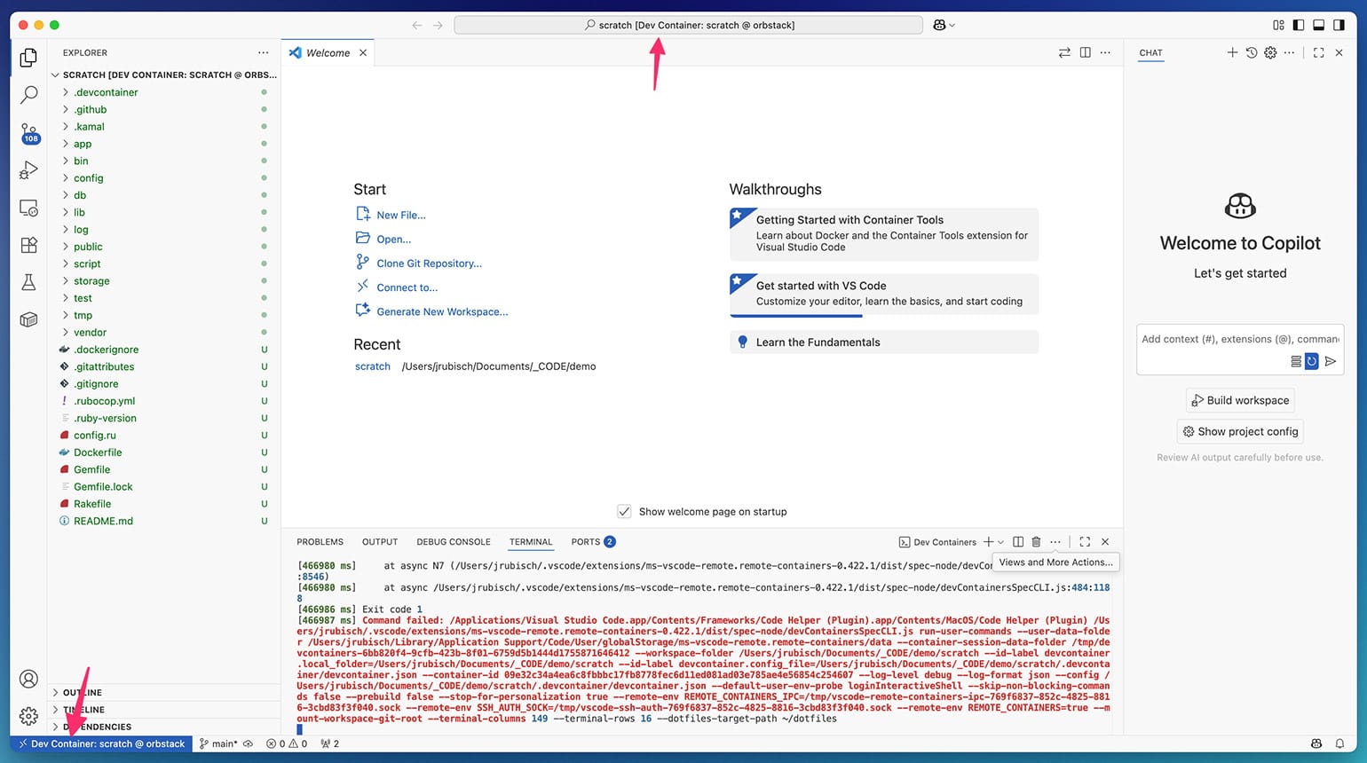Click the Clone Git Repository link

coord(429,264)
